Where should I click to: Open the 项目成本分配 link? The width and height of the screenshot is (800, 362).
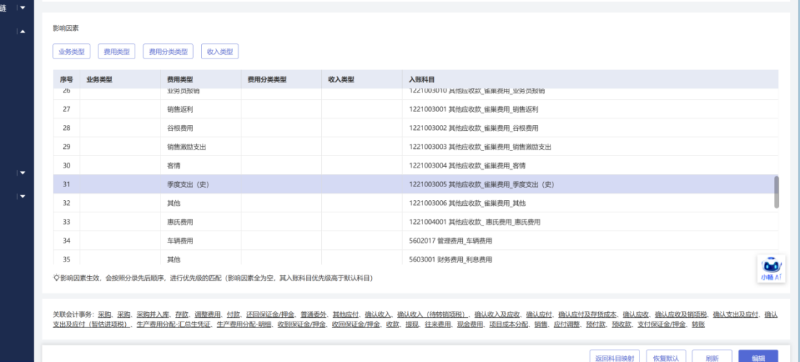(508, 324)
